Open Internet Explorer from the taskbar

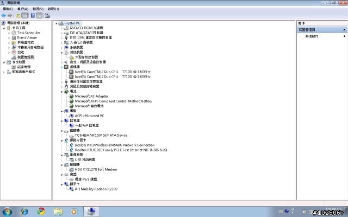tap(24, 212)
